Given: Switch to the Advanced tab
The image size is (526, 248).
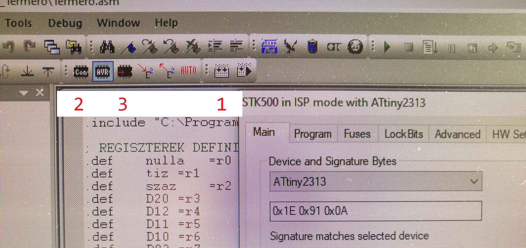Looking at the screenshot, I should tap(458, 134).
